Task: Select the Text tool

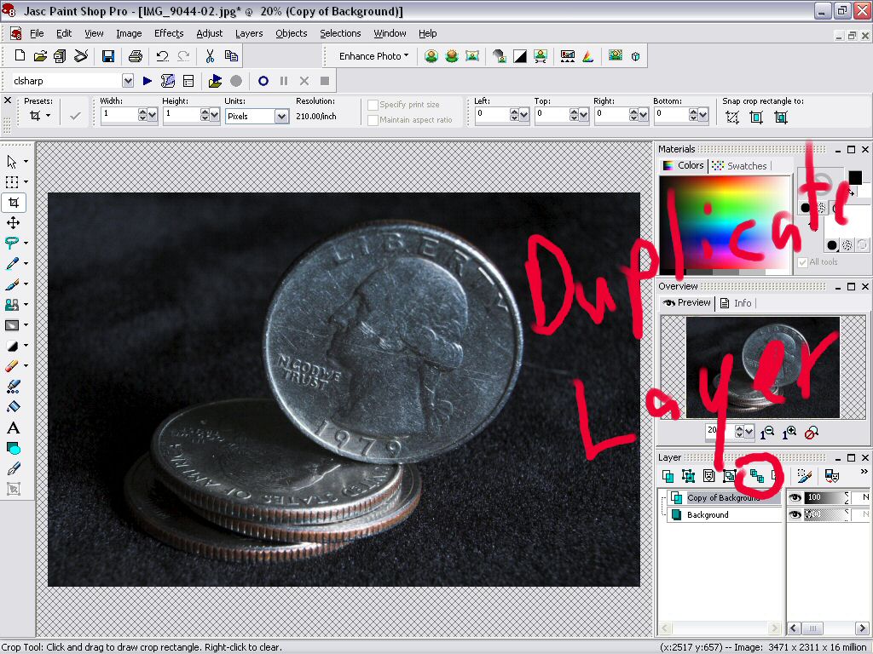Action: [x=13, y=427]
